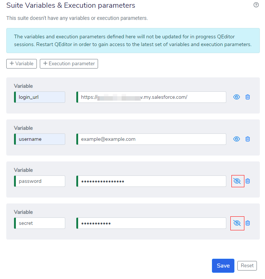Toggle visibility of username value
This screenshot has height=279, width=265.
click(x=237, y=139)
